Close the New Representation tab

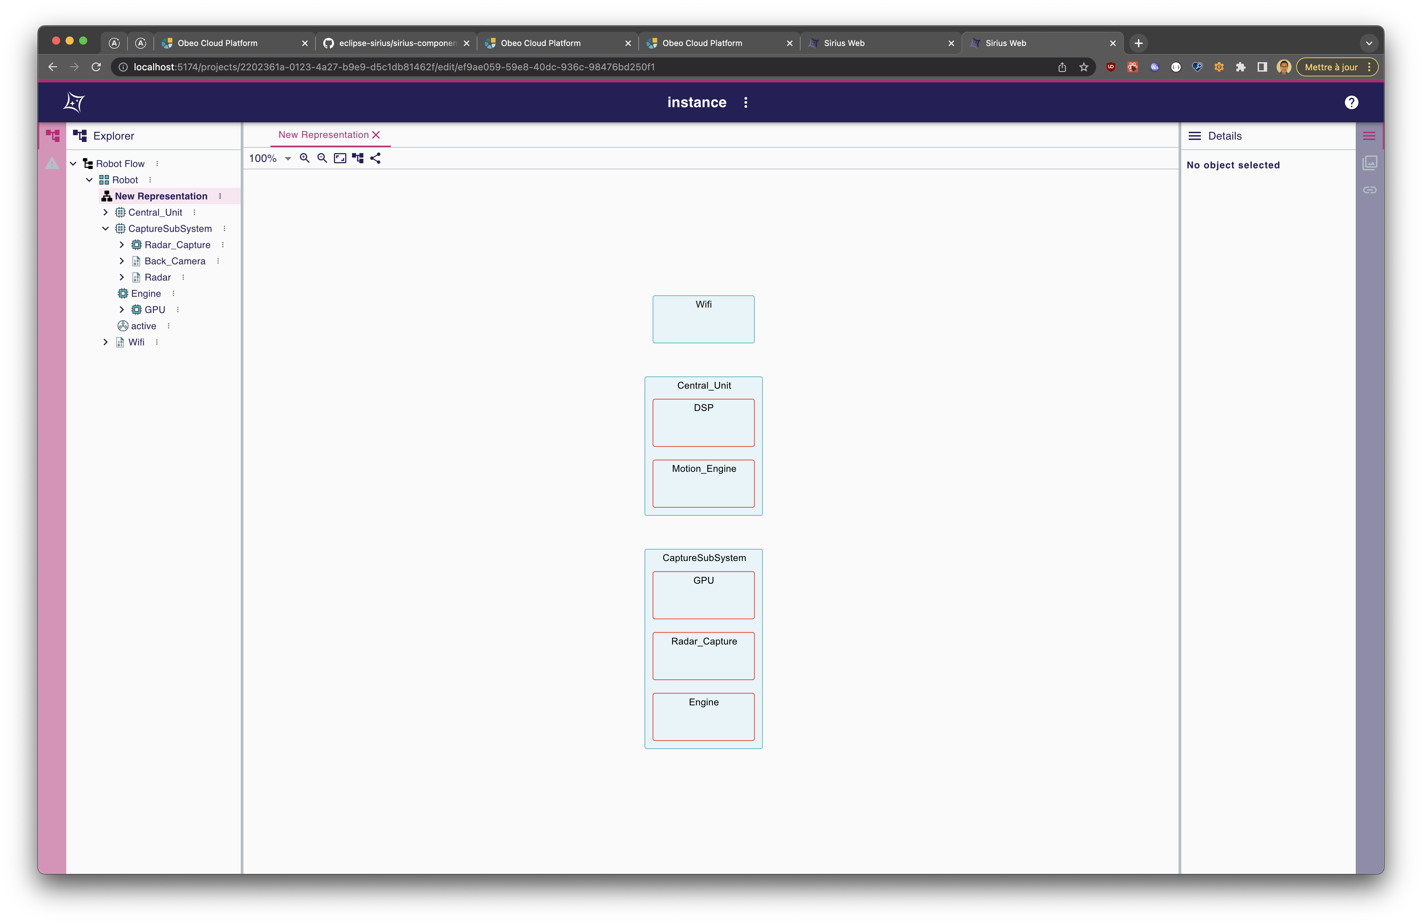click(376, 135)
